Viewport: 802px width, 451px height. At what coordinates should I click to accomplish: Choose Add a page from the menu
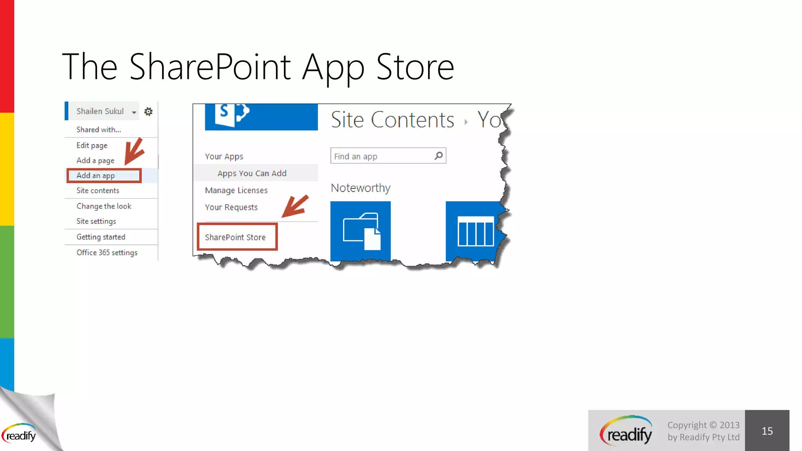pyautogui.click(x=96, y=161)
